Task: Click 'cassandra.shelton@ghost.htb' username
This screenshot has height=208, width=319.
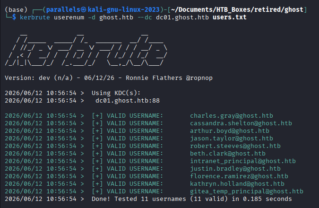Action: [x=241, y=123]
